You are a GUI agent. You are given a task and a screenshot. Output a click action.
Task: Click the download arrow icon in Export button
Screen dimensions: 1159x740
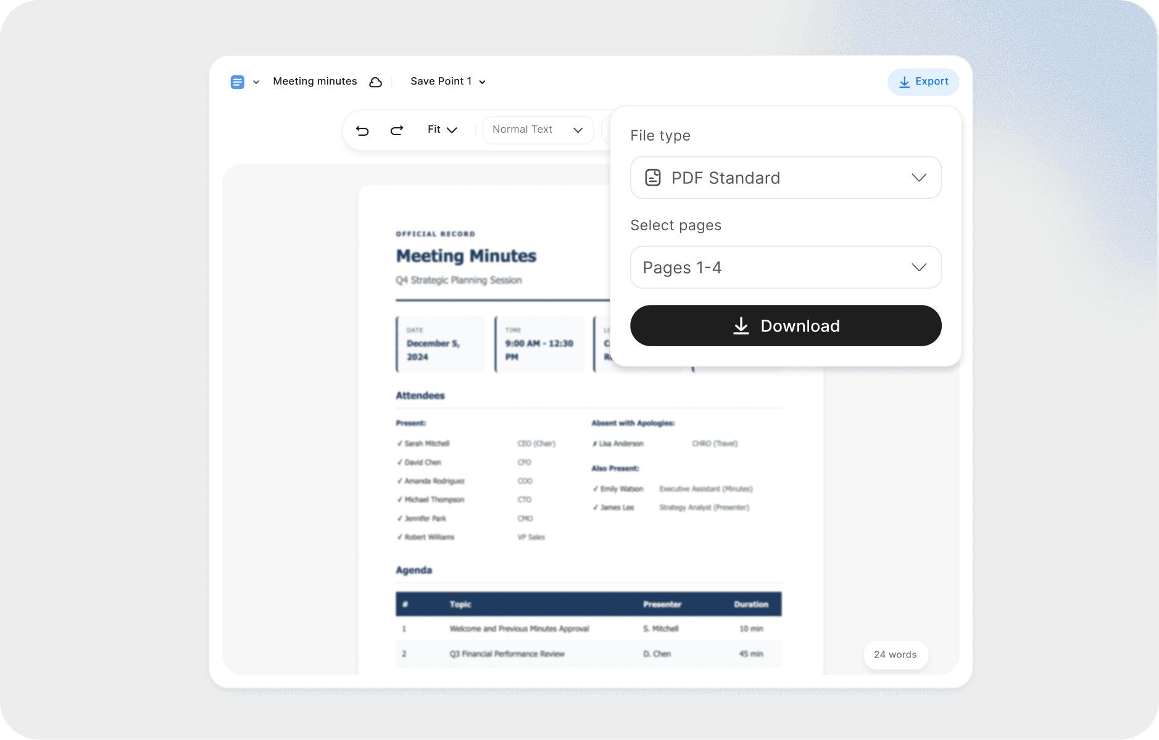(904, 81)
